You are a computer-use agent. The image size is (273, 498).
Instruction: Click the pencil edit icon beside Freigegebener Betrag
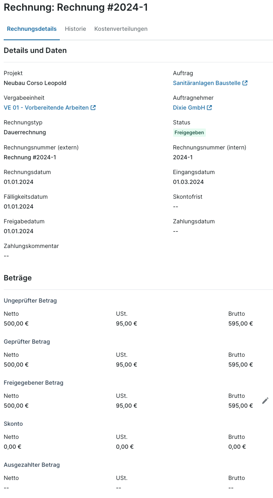265,401
